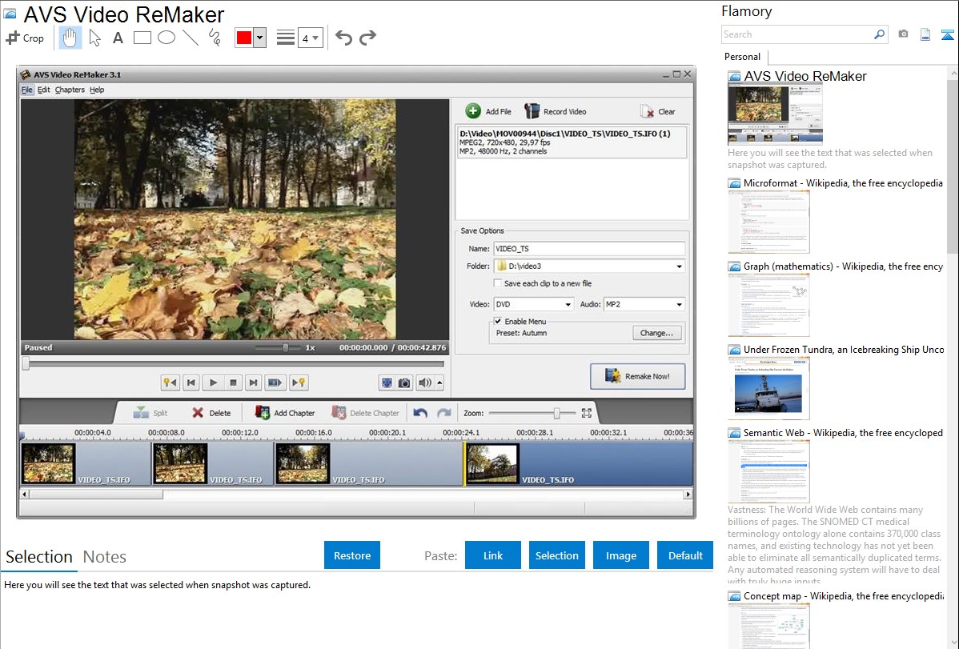The height and width of the screenshot is (649, 959).
Task: Check Save each clip to new file
Action: click(x=498, y=283)
